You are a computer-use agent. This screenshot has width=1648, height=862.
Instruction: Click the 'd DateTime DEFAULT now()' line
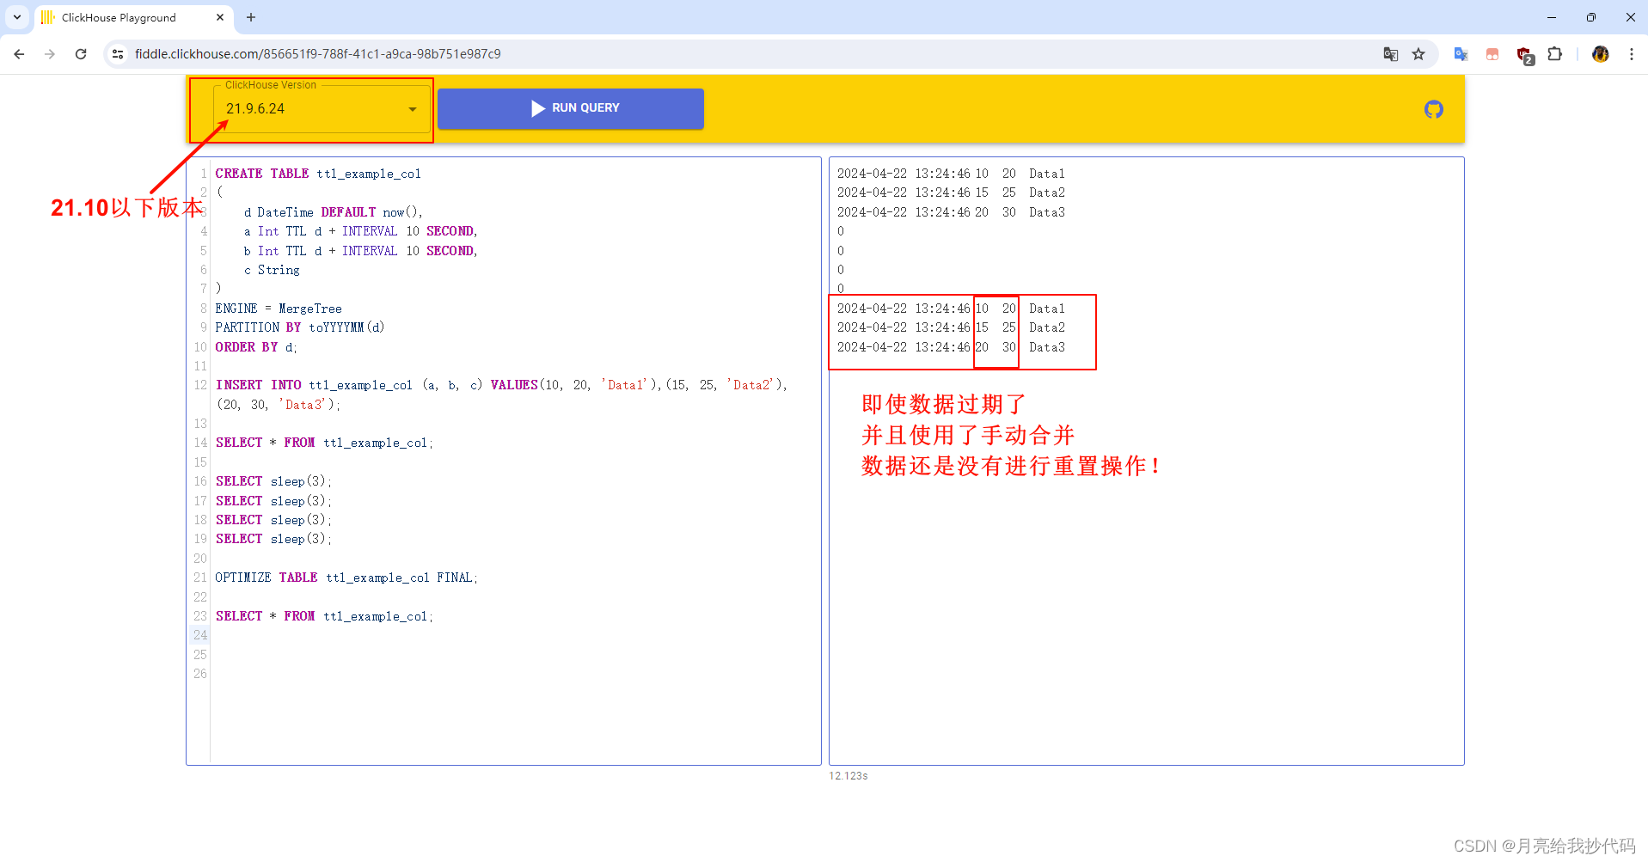click(x=334, y=212)
